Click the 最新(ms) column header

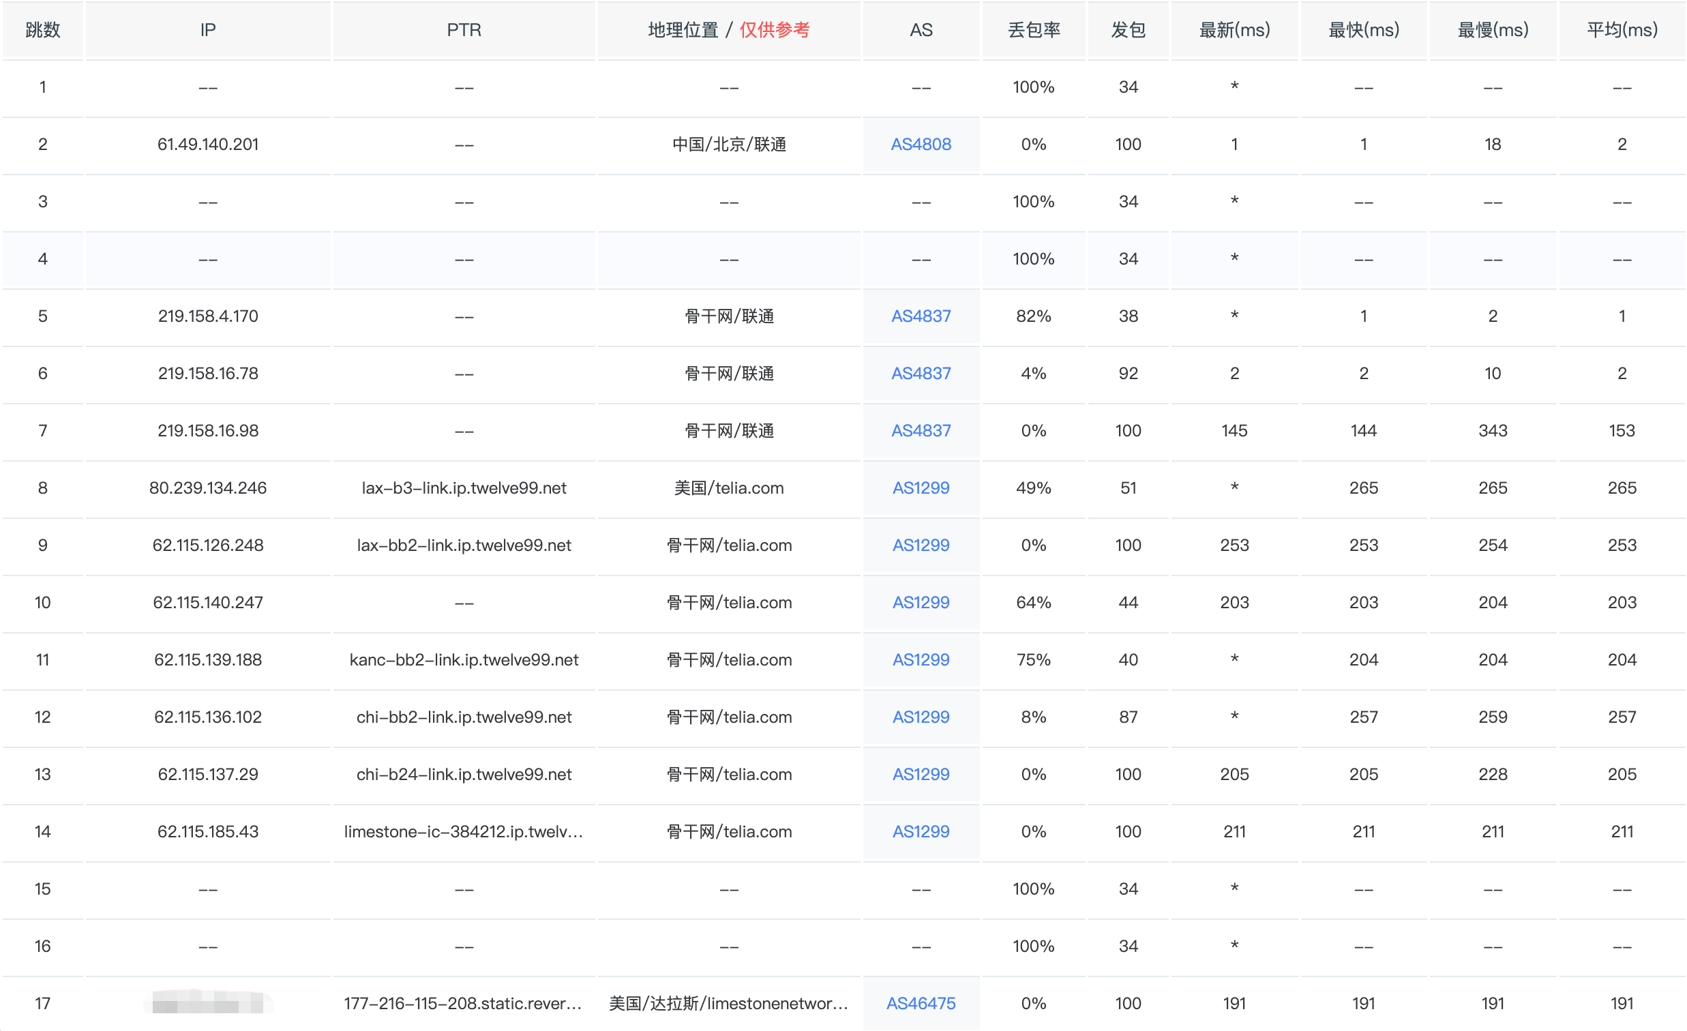pos(1234,30)
